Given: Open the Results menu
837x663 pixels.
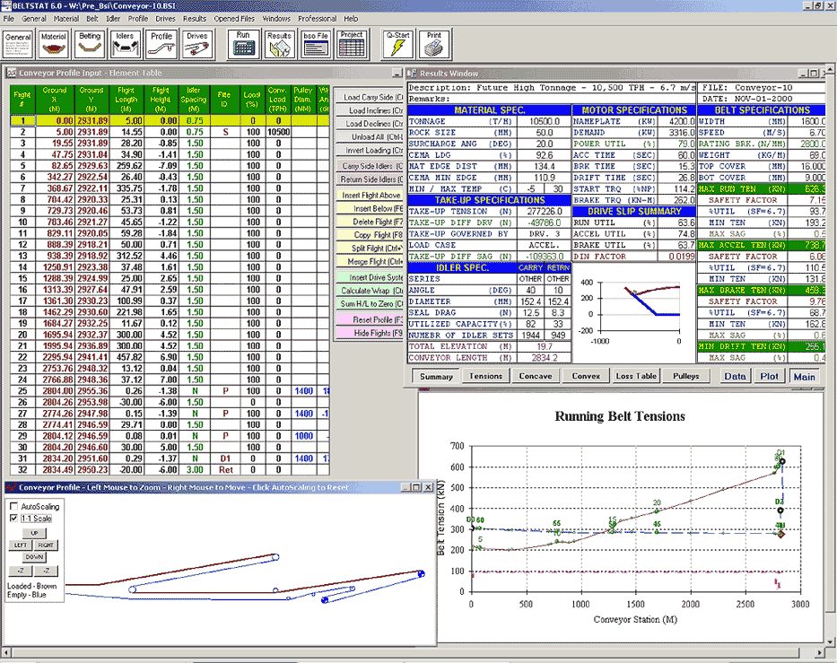Looking at the screenshot, I should (195, 19).
